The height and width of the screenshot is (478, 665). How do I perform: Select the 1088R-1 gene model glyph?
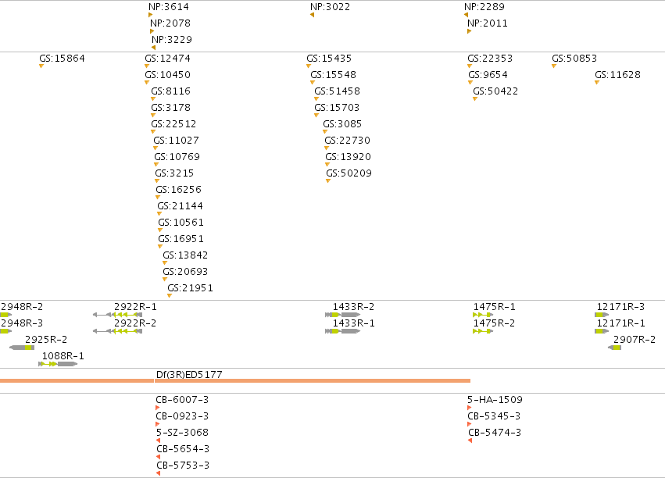coord(58,364)
